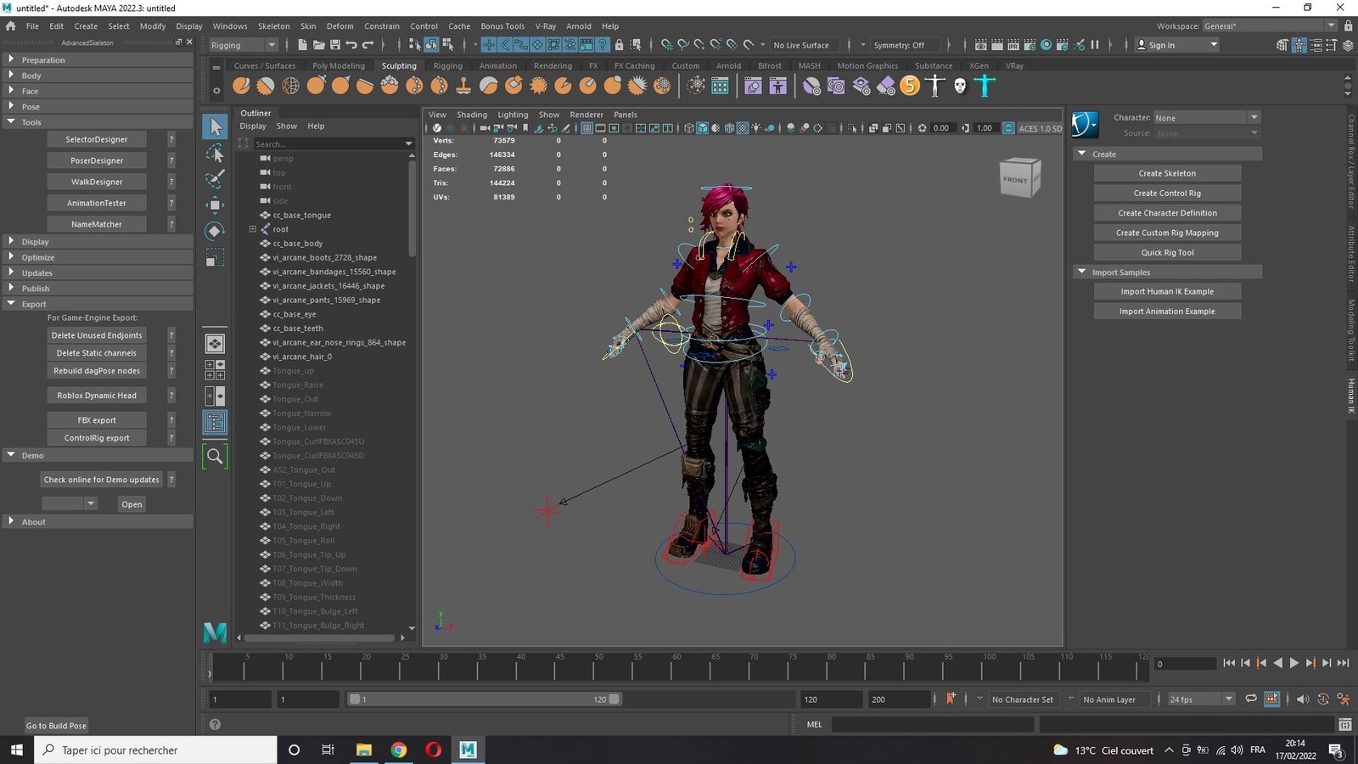
Task: Toggle select by object type mode
Action: [x=431, y=45]
